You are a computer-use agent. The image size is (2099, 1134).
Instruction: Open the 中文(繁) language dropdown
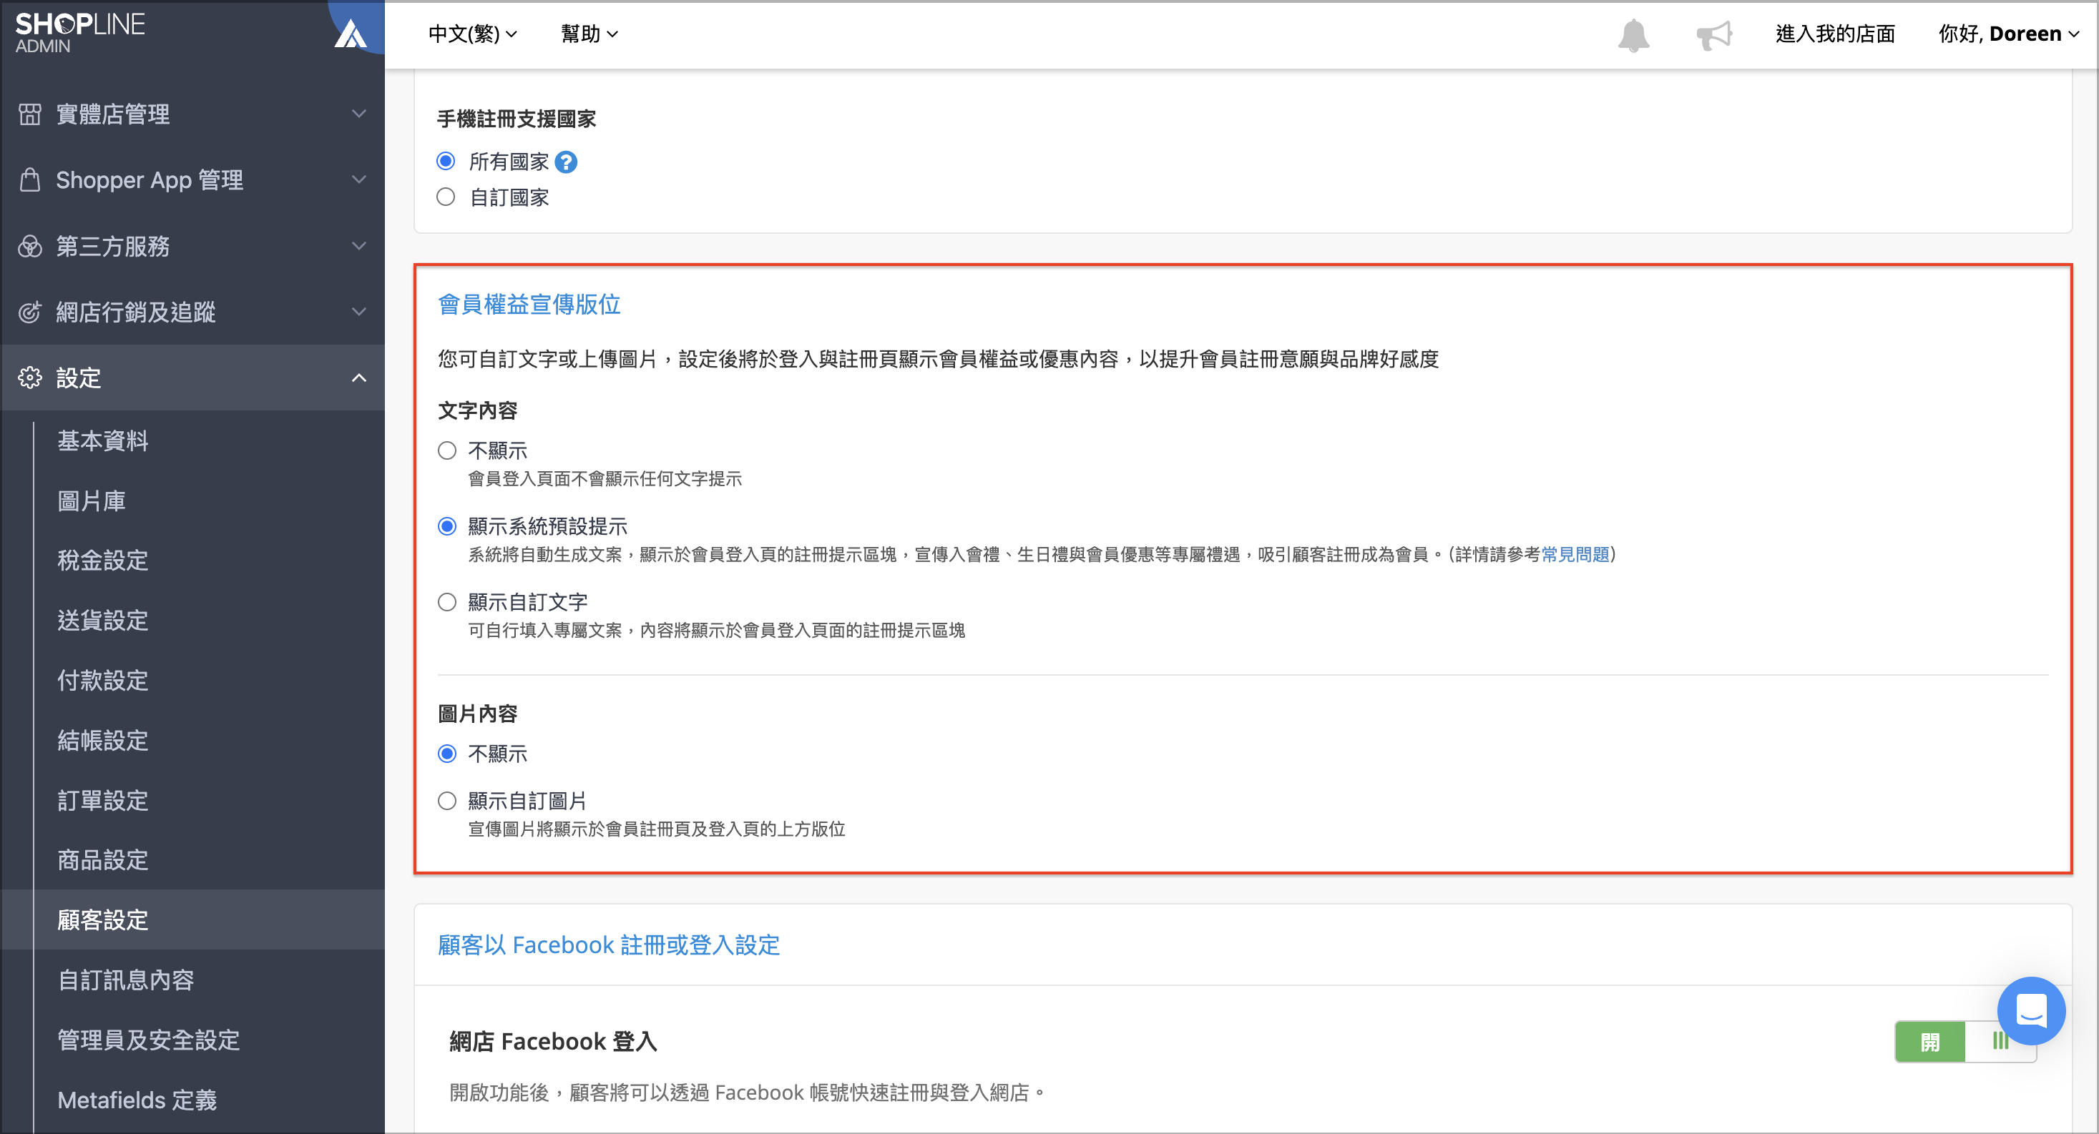[473, 34]
